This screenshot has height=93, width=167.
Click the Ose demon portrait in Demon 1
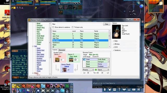pos(57,60)
